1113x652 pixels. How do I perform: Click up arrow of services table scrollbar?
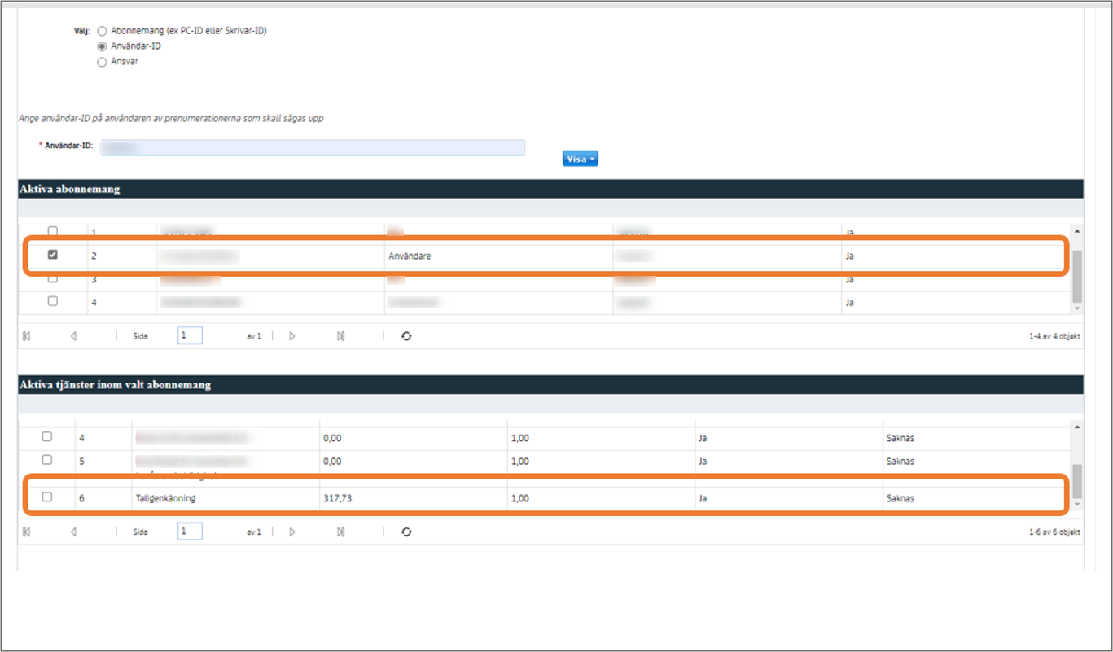[1077, 427]
